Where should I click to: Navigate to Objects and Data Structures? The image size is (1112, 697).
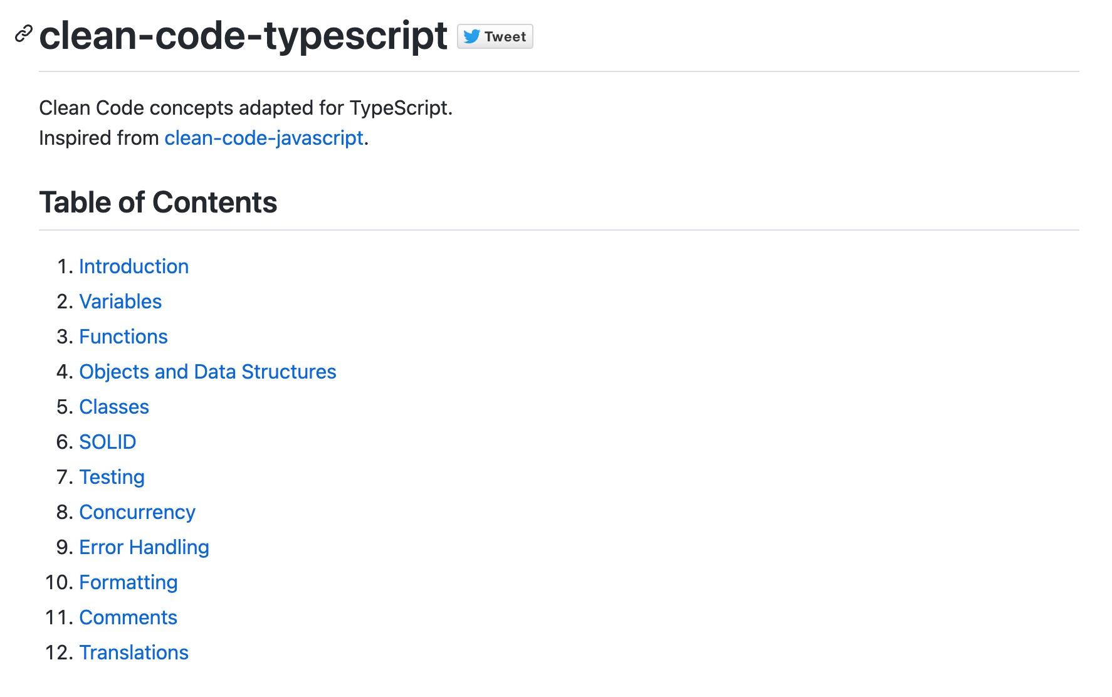coord(207,372)
